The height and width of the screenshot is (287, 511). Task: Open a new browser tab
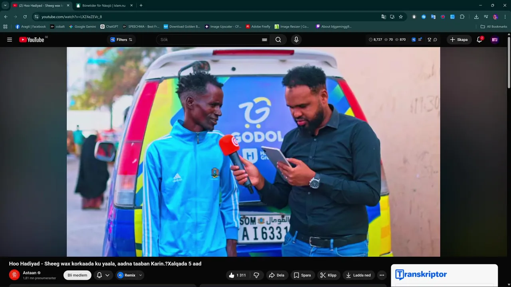pos(141,5)
